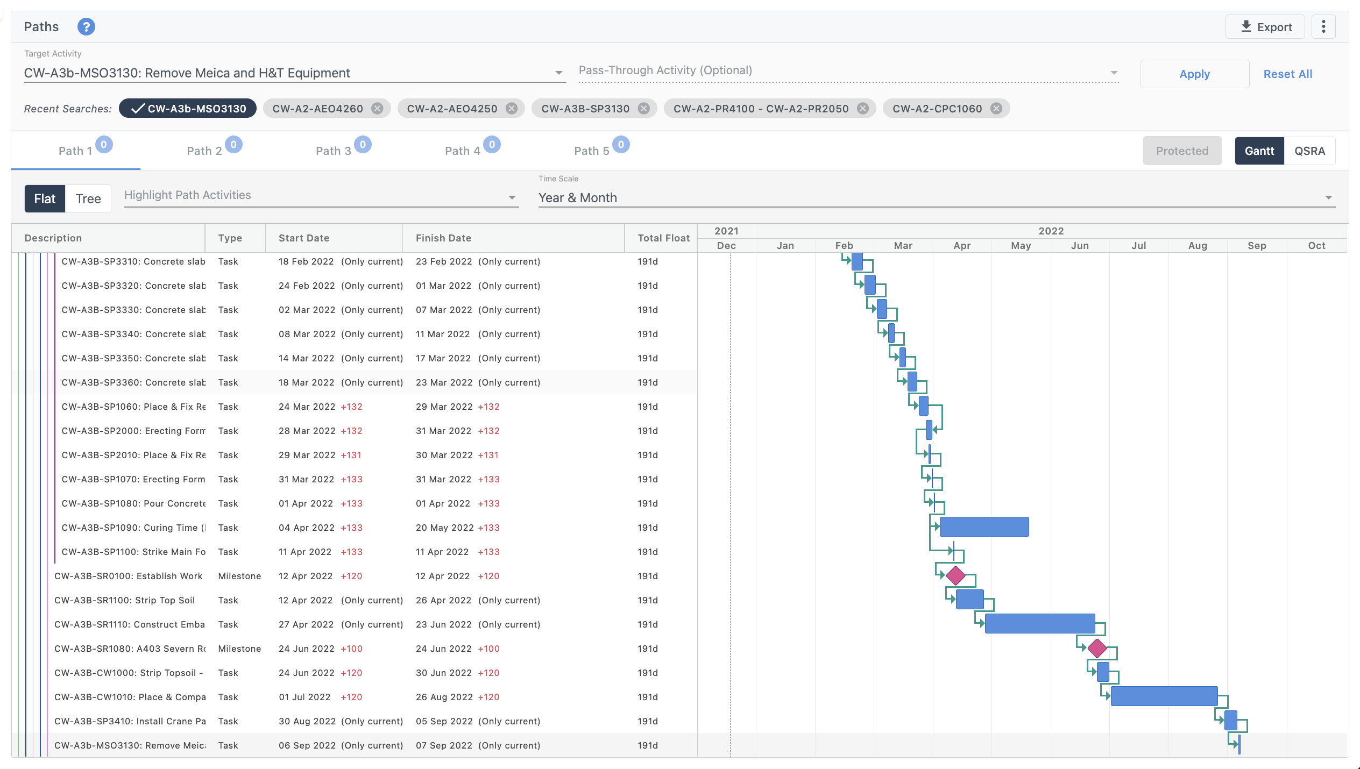Open the Time Scale Year & Month dropdown
Image resolution: width=1360 pixels, height=769 pixels.
[x=937, y=198]
